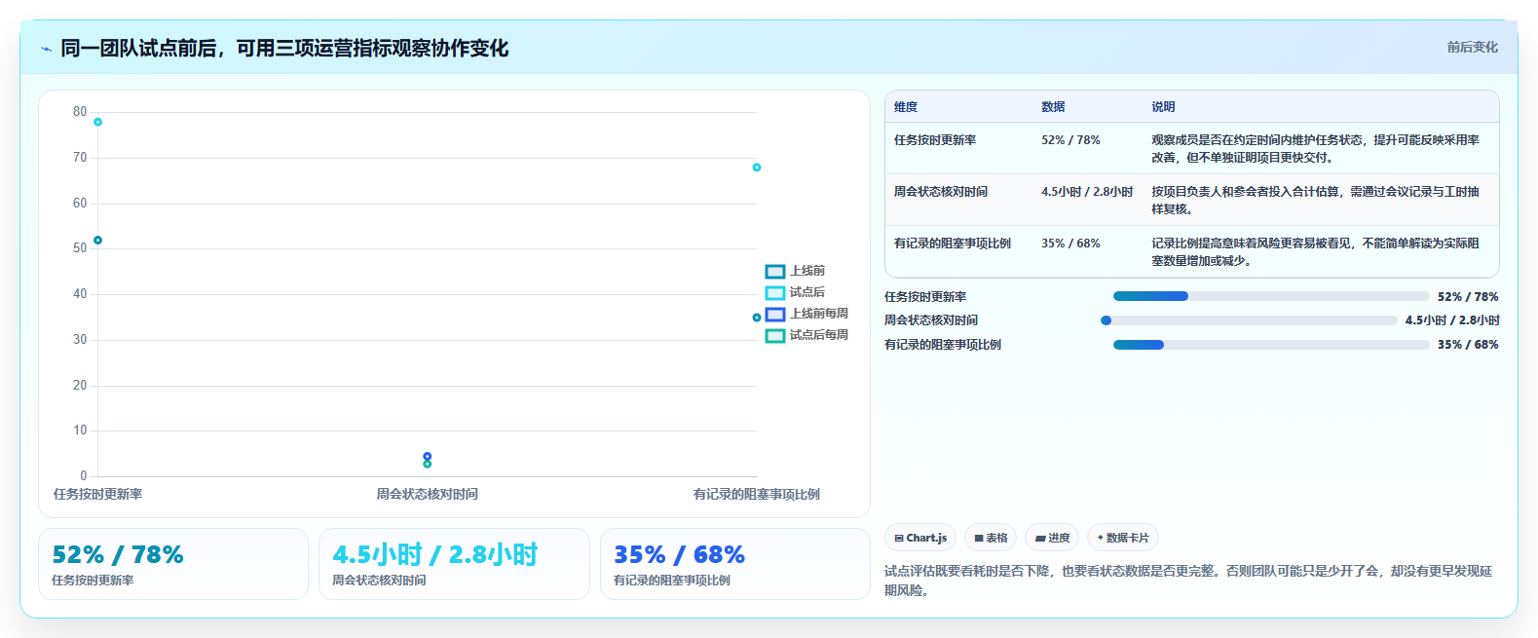This screenshot has height=638, width=1538.
Task: Click the 表格 chip
Action: click(991, 538)
